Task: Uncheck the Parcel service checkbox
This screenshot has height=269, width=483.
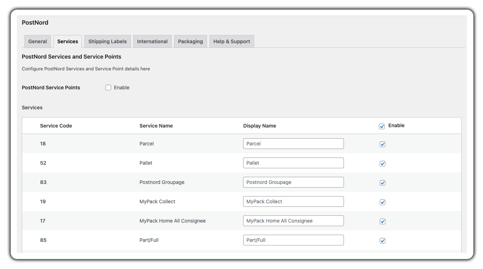Action: click(x=383, y=144)
